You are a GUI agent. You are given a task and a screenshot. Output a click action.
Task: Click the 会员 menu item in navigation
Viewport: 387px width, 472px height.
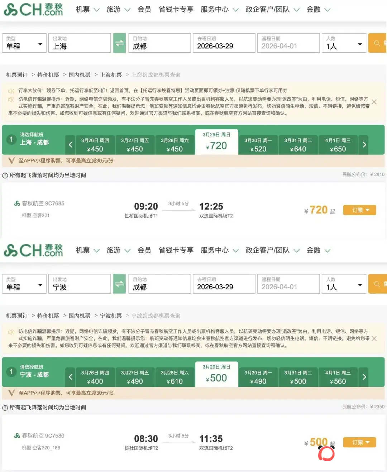coord(144,10)
